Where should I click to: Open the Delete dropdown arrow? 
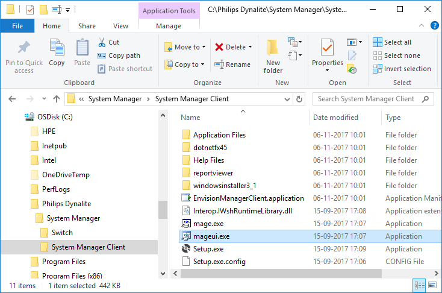pos(250,47)
